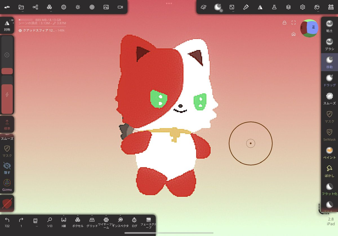Redo the action (1)
The image size is (338, 236).
(21, 222)
